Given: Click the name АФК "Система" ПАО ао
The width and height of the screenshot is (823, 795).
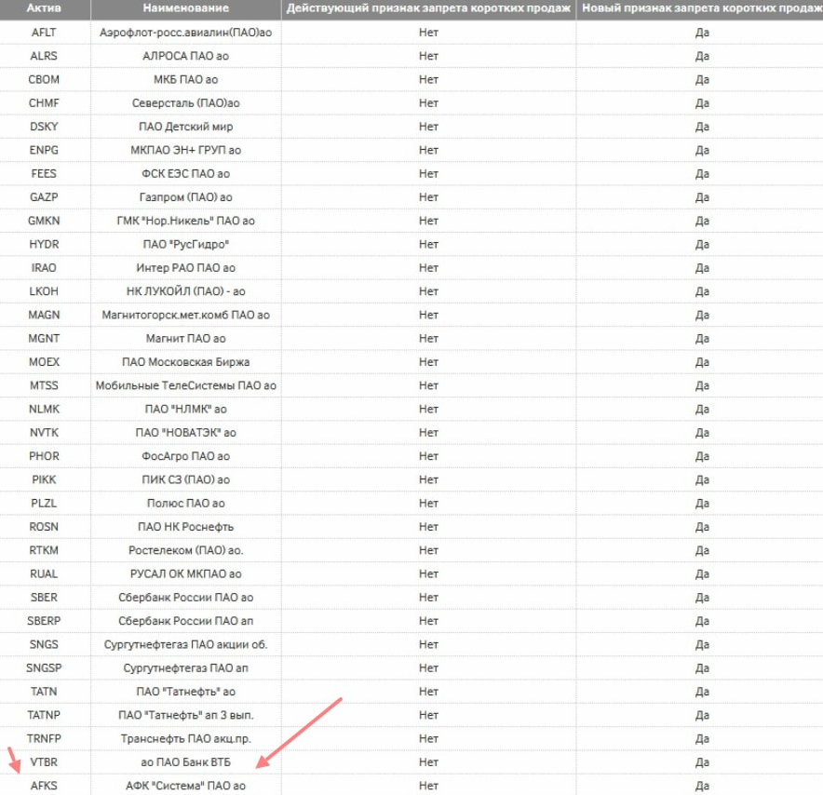Looking at the screenshot, I should click(186, 786).
